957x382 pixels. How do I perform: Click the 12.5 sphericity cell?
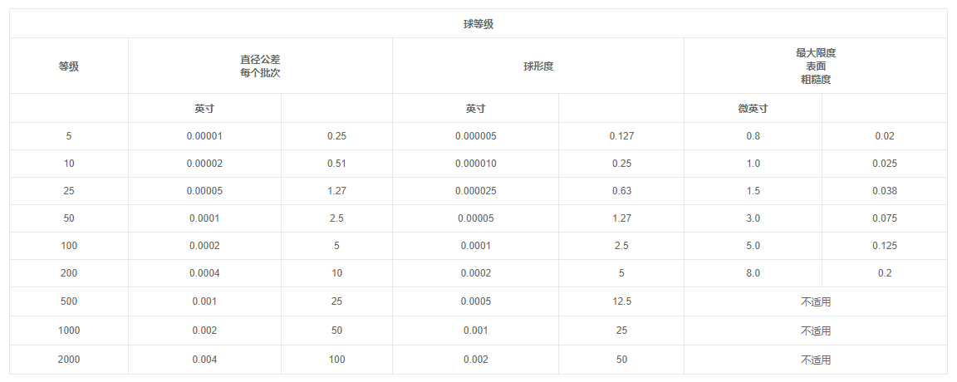coord(621,301)
